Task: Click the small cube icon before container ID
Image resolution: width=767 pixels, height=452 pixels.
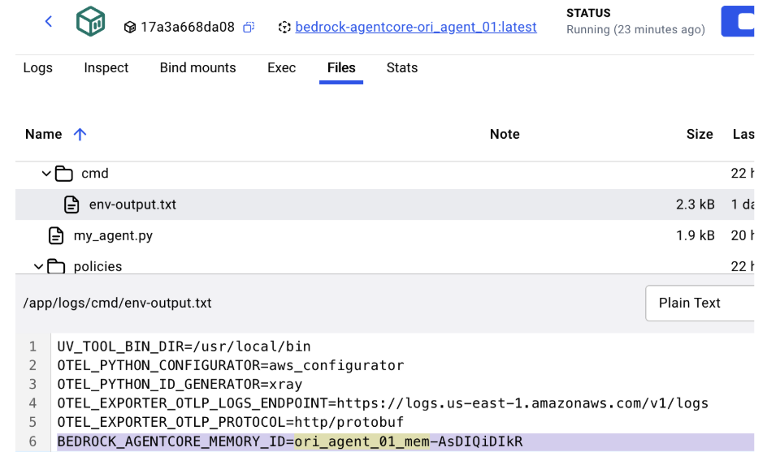Action: 130,28
